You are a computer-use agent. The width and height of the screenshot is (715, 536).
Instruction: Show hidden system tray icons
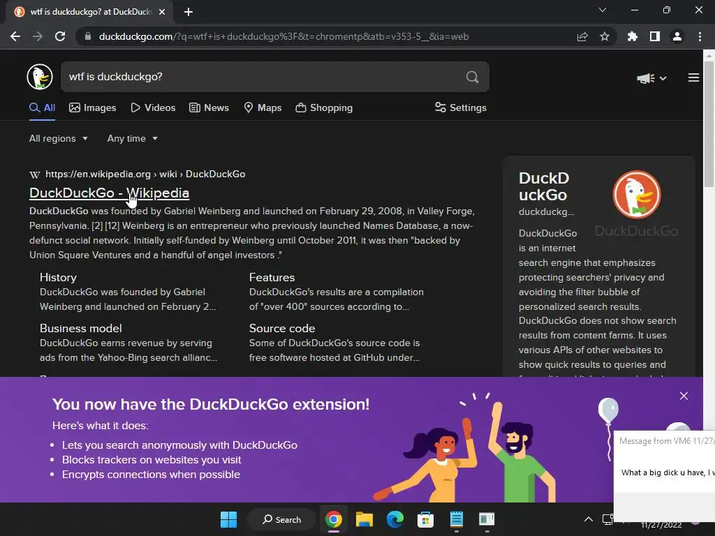click(589, 519)
